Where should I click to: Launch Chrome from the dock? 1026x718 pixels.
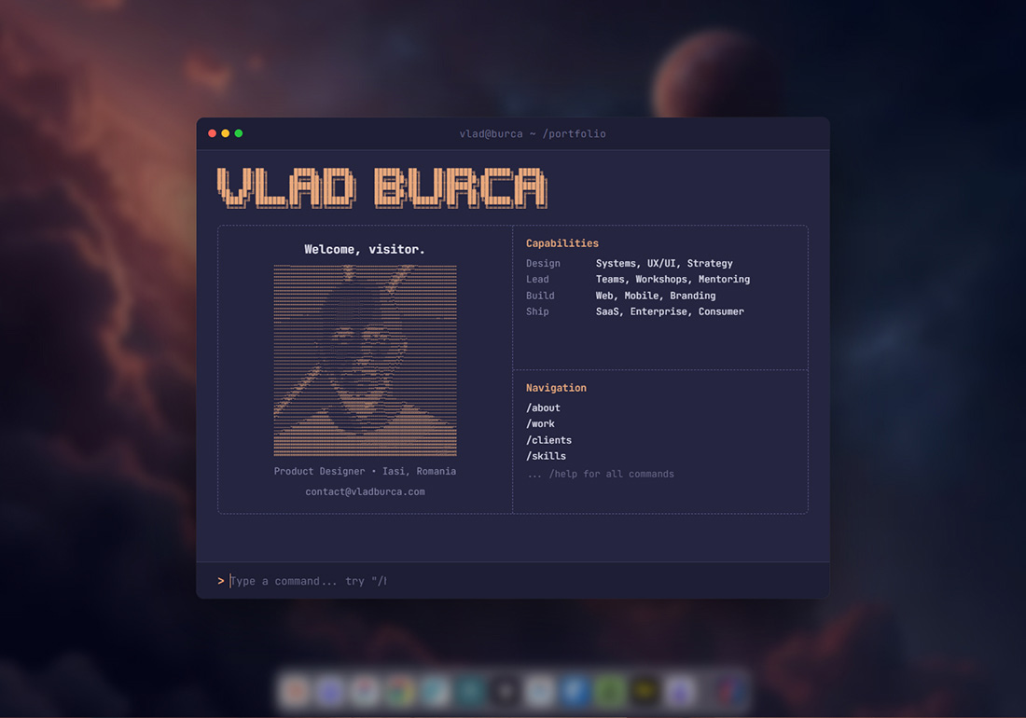(399, 691)
